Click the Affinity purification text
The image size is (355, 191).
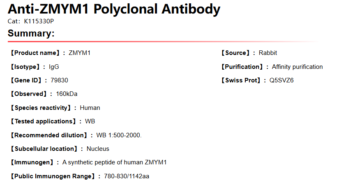297,67
